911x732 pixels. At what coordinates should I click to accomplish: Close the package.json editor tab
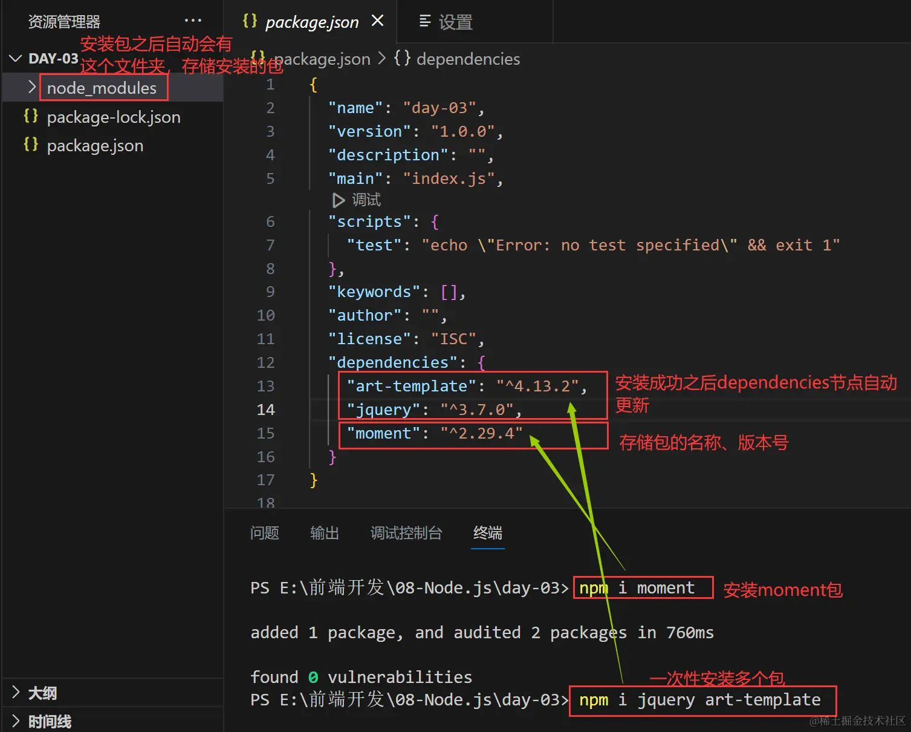378,21
